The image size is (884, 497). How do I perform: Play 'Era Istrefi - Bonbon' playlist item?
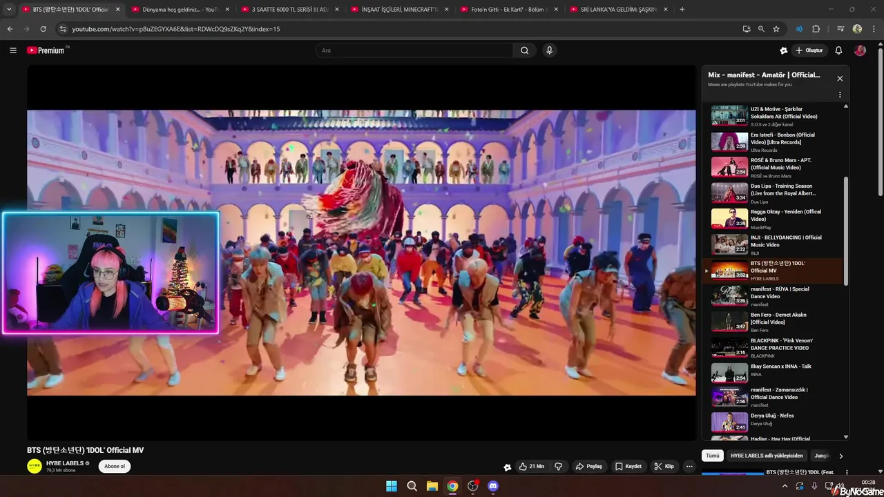775,142
